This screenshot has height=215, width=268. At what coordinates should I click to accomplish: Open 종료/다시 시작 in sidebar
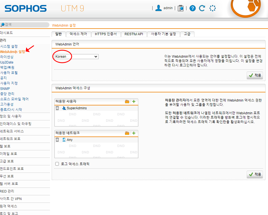point(11,110)
